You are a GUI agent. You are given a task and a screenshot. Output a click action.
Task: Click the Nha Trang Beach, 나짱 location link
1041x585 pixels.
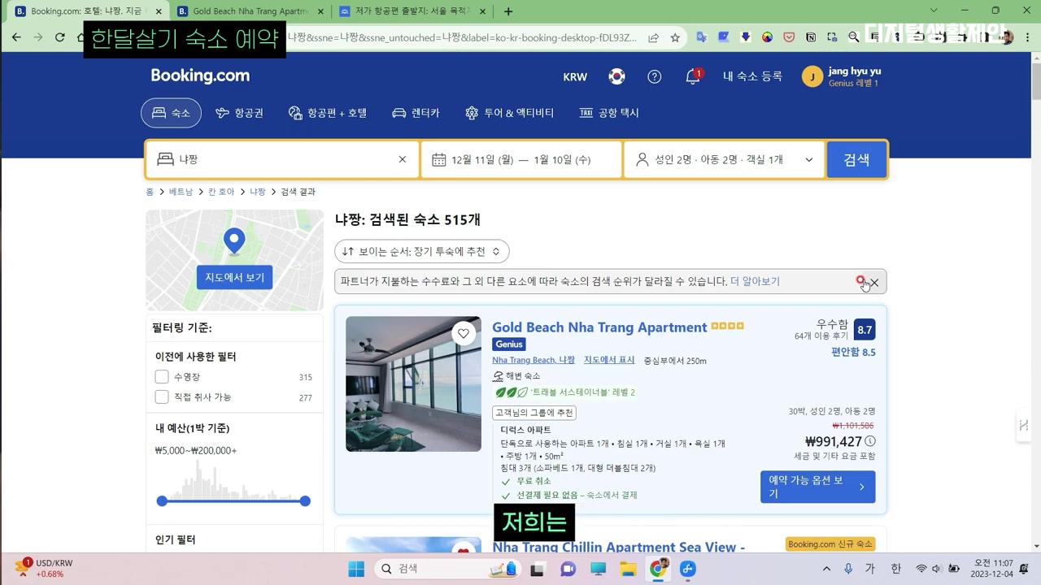(x=534, y=360)
